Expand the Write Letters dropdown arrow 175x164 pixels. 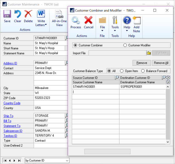(46, 25)
